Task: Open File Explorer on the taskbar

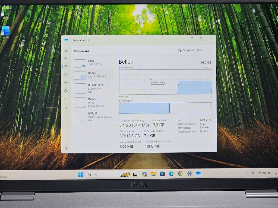Action: (x=153, y=174)
